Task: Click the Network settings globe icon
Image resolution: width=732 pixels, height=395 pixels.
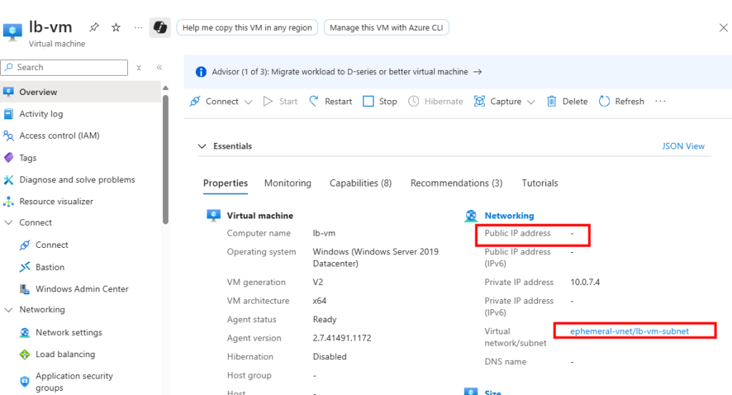Action: [25, 333]
